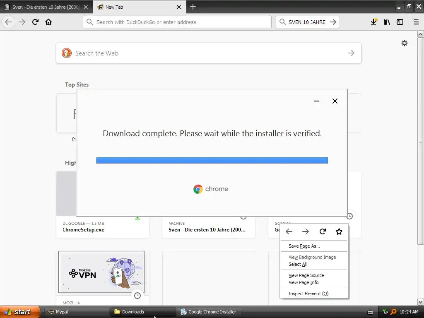Focus the address bar field
This screenshot has height=318, width=424.
pyautogui.click(x=177, y=22)
